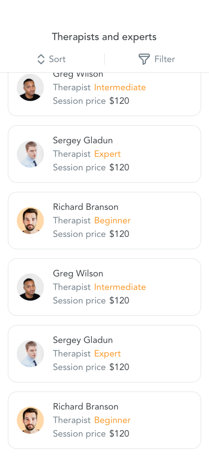Click the Therapists and experts heading
Viewport: 209px width, 458px height.
104,37
